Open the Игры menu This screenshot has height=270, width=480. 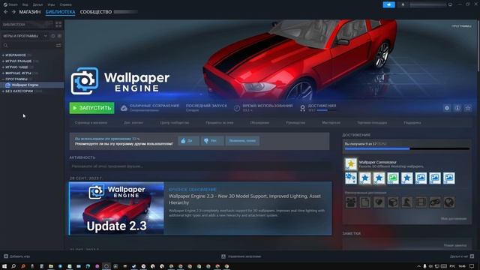(x=51, y=4)
